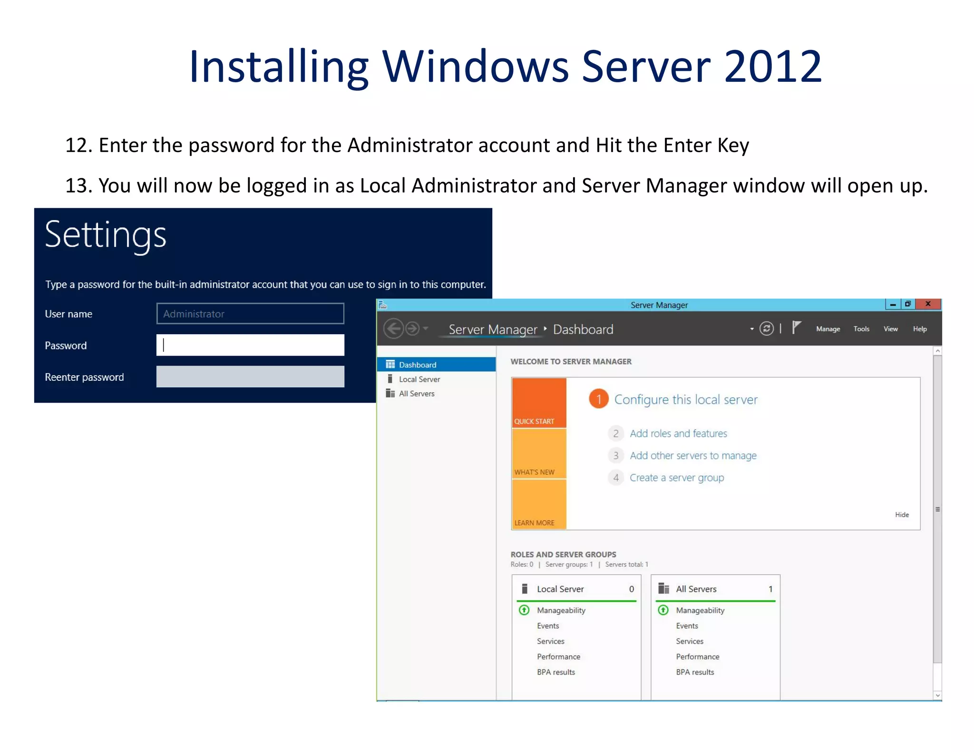This screenshot has height=752, width=974.
Task: Click green Manageability status icon in All Servers tile
Action: [663, 610]
